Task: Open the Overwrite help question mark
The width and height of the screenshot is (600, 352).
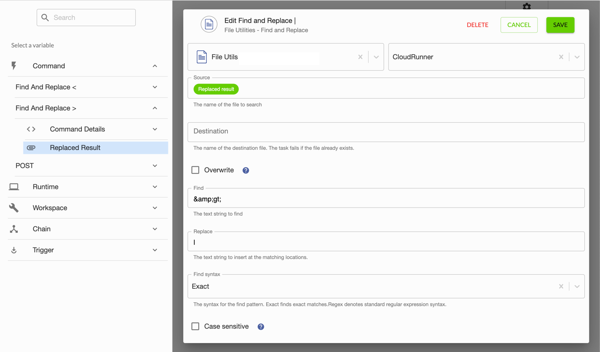Action: (x=246, y=170)
